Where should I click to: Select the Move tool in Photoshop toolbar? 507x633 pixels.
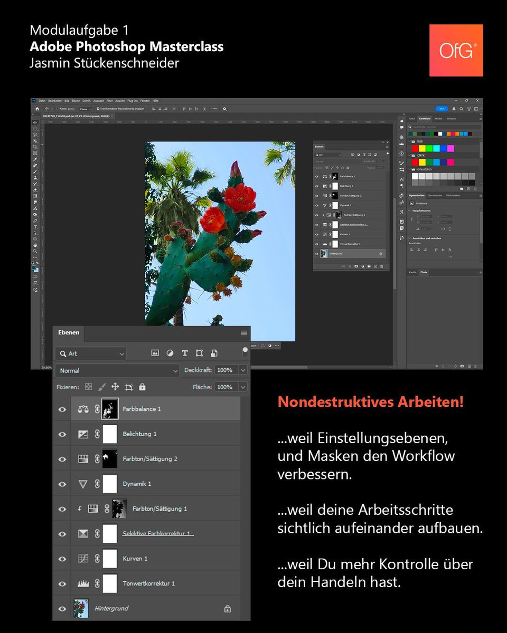point(35,122)
